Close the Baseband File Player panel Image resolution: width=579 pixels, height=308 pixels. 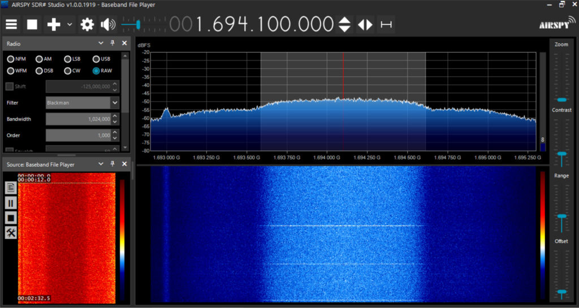pyautogui.click(x=124, y=164)
